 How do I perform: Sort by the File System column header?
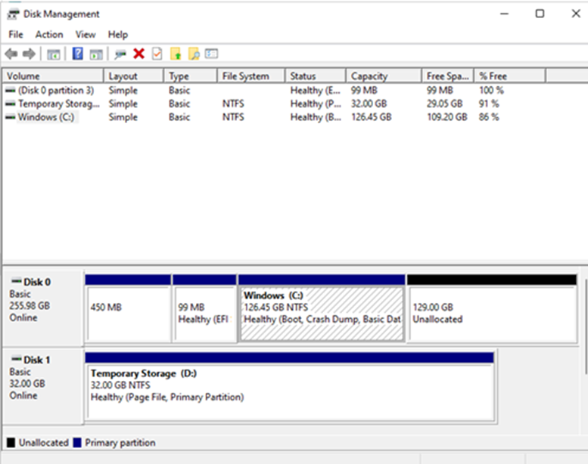(x=251, y=76)
